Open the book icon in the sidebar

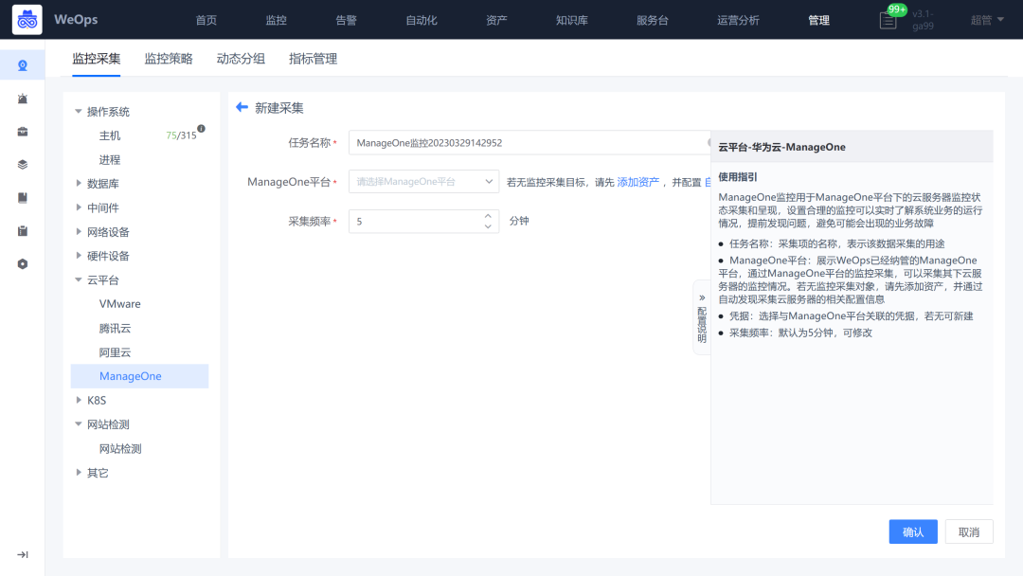click(21, 197)
